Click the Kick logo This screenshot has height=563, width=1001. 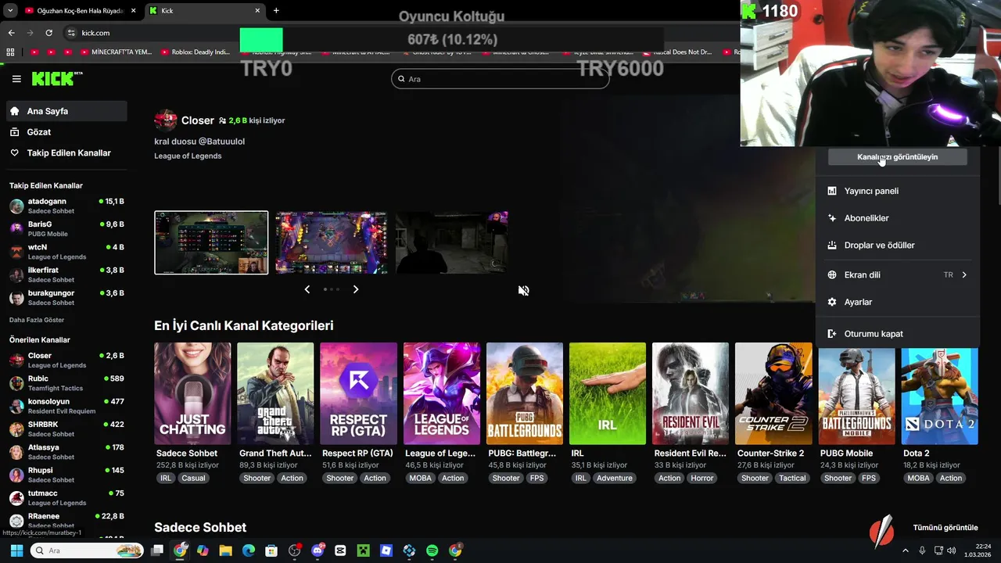click(56, 79)
